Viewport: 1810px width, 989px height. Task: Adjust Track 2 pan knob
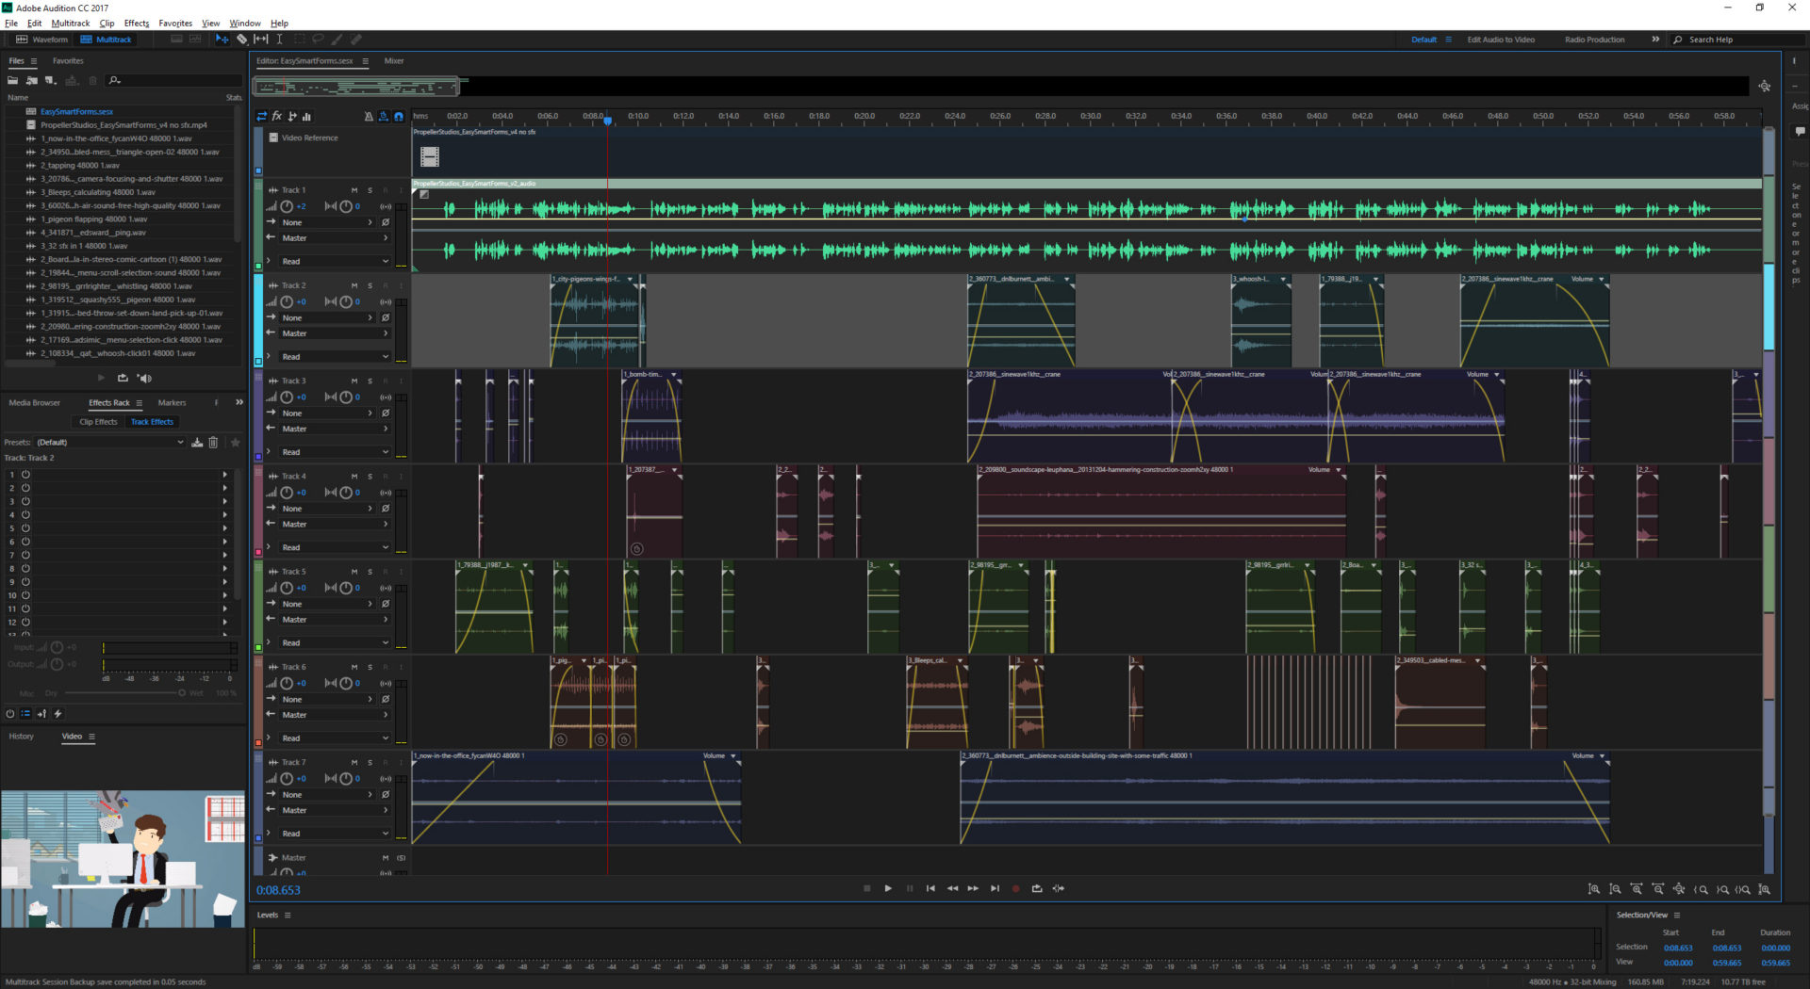click(345, 301)
